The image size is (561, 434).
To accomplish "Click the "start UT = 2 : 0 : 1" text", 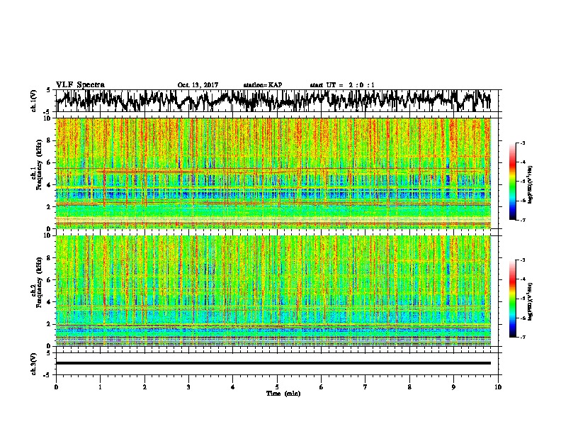I will click(342, 85).
